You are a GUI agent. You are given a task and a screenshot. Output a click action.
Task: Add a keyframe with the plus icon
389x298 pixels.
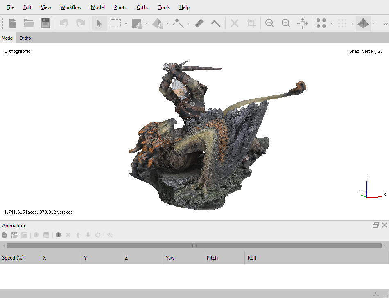tap(59, 235)
